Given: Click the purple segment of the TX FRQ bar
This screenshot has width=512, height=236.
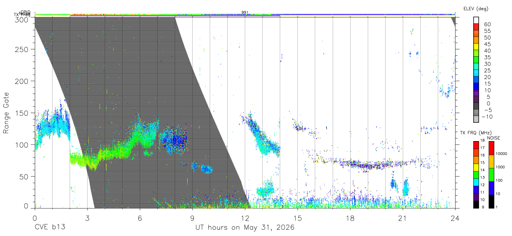Looking at the screenshot, I should pyautogui.click(x=477, y=197).
